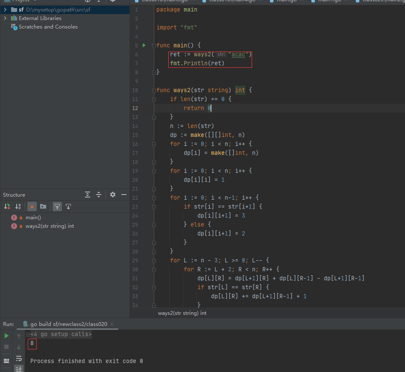Viewport: 405px width, 372px height.
Task: Click dp[i][i+1] = 3 on line 24
Action: 221,215
